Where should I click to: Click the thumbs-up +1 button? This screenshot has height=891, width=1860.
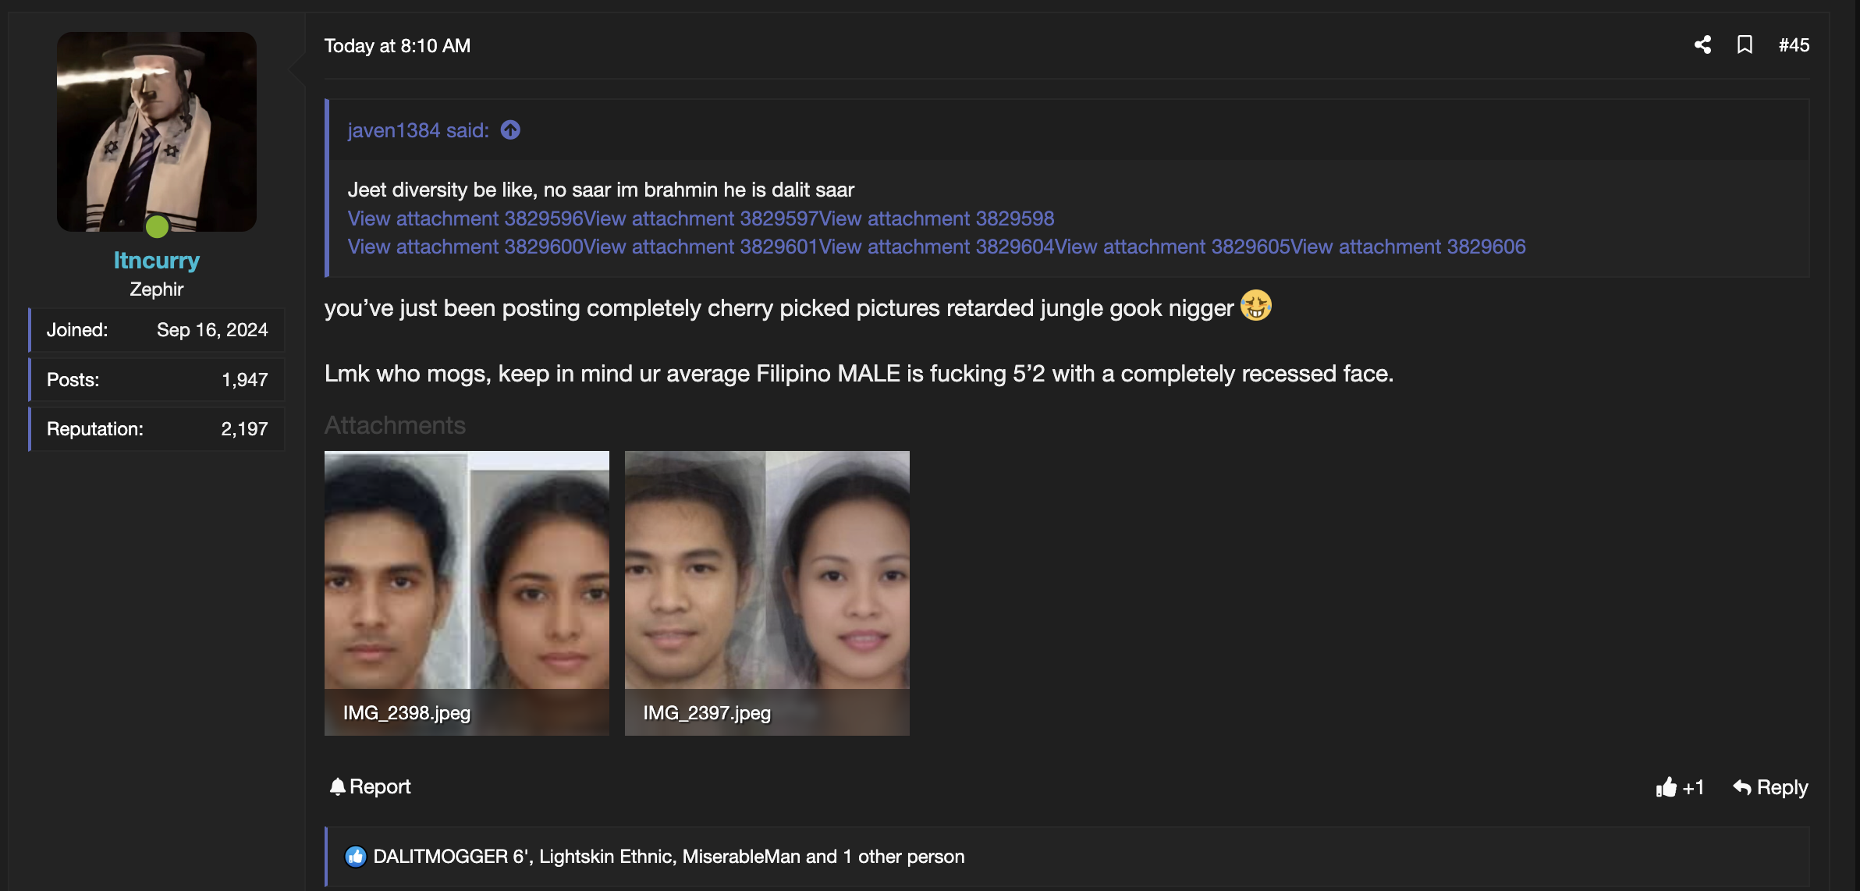1680,787
